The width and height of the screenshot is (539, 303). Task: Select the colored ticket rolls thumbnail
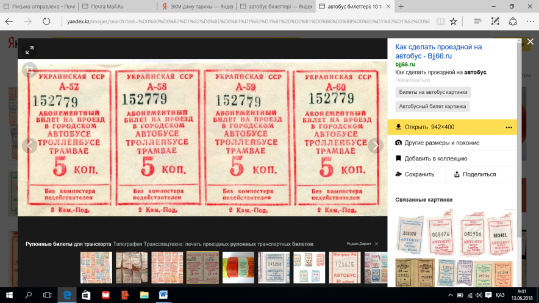tap(238, 268)
